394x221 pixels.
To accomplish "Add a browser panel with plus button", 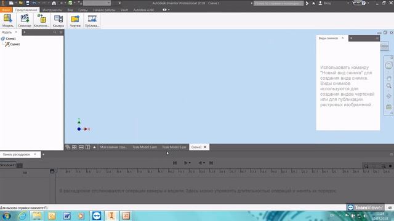I will pos(25,32).
